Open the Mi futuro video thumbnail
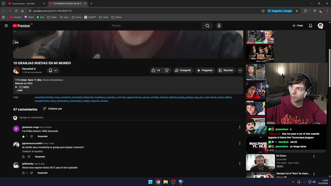331x186 pixels. [260, 162]
